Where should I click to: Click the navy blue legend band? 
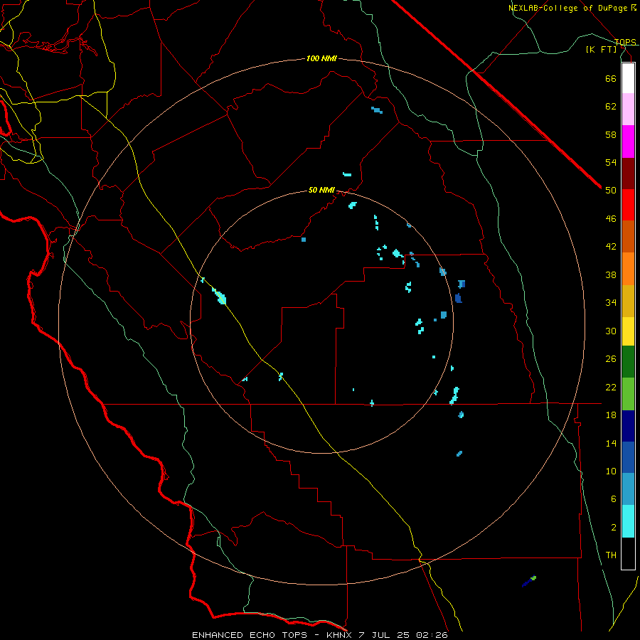coord(628,426)
